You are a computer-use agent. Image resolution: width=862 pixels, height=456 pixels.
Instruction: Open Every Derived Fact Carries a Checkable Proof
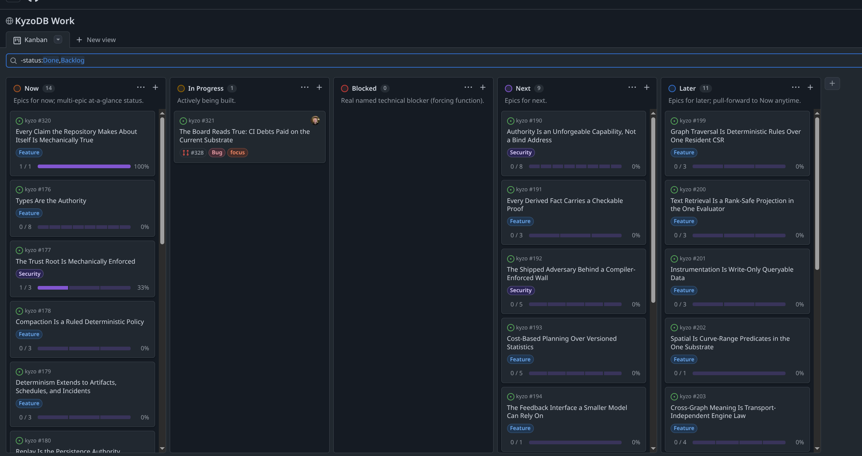pos(565,205)
